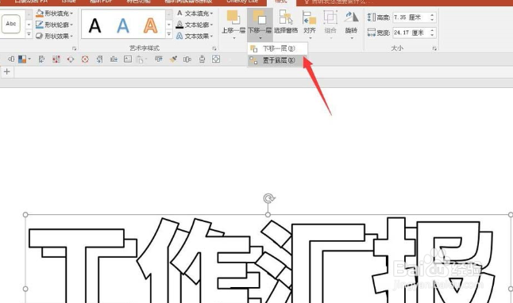Expand the WordArt styles gallery more button
Screen dimensions: 513x303
pyautogui.click(x=169, y=33)
